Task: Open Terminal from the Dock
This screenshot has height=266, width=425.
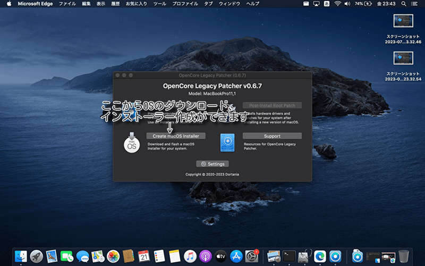Action: tap(289, 256)
